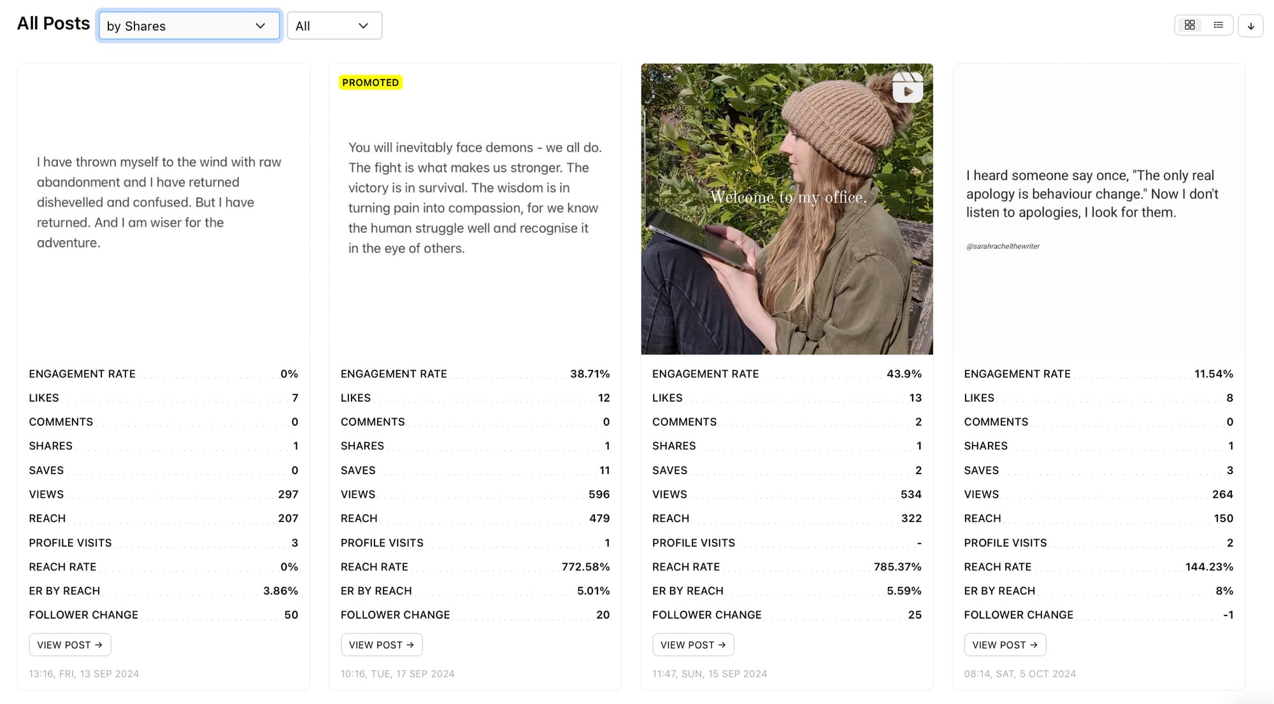
Task: View the post dated 5 Oct 2024
Action: 1005,645
